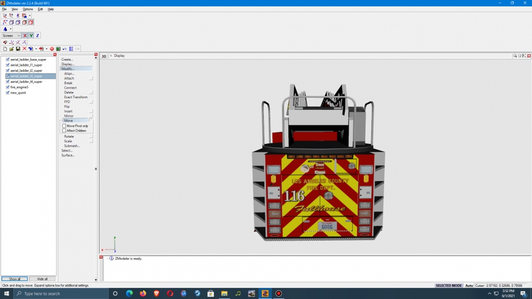Toggle the X axis button

25,36
